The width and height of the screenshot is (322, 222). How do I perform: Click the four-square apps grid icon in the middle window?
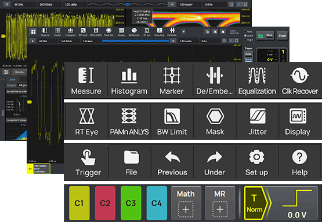pyautogui.click(x=33, y=32)
